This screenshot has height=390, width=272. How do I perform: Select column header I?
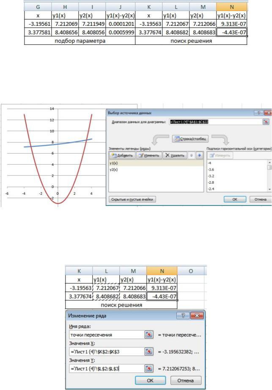coord(92,7)
